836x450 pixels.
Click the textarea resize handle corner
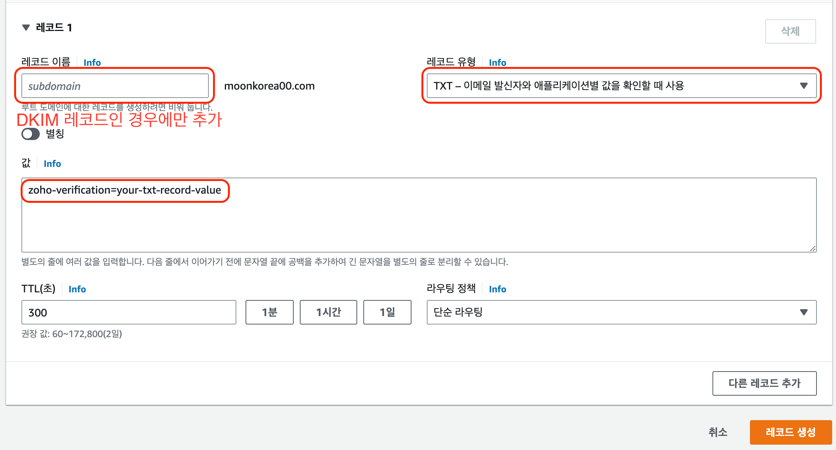pos(813,249)
